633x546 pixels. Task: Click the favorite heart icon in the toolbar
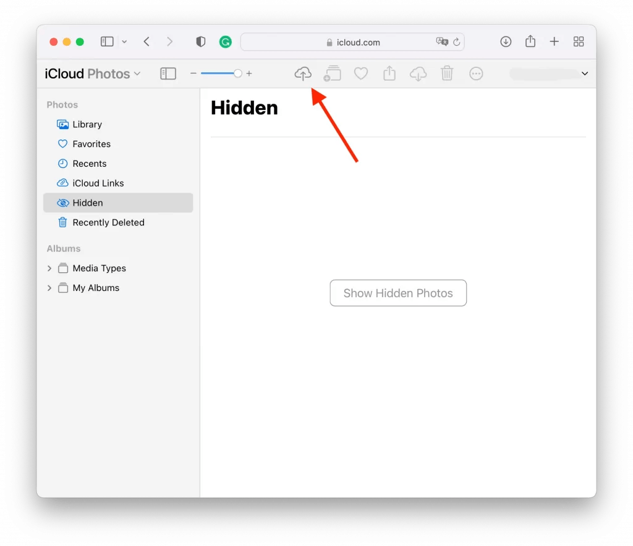pyautogui.click(x=361, y=73)
